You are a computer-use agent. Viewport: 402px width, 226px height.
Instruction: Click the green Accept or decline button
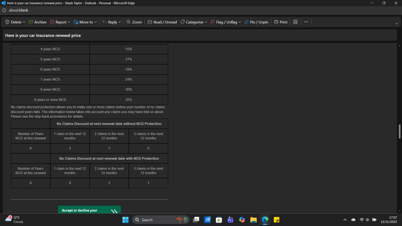(x=89, y=210)
